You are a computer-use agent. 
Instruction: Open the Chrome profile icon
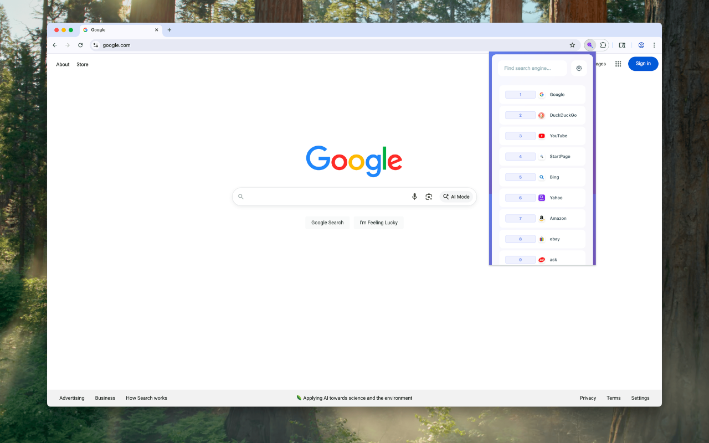[x=641, y=45]
